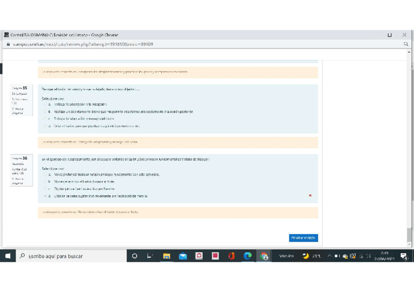This screenshot has width=414, height=292.
Task: Choose option d radio of question 36
Action: pos(45,196)
